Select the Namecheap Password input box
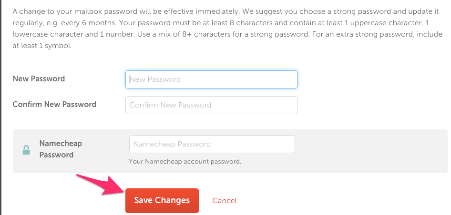The height and width of the screenshot is (215, 451). 212,144
